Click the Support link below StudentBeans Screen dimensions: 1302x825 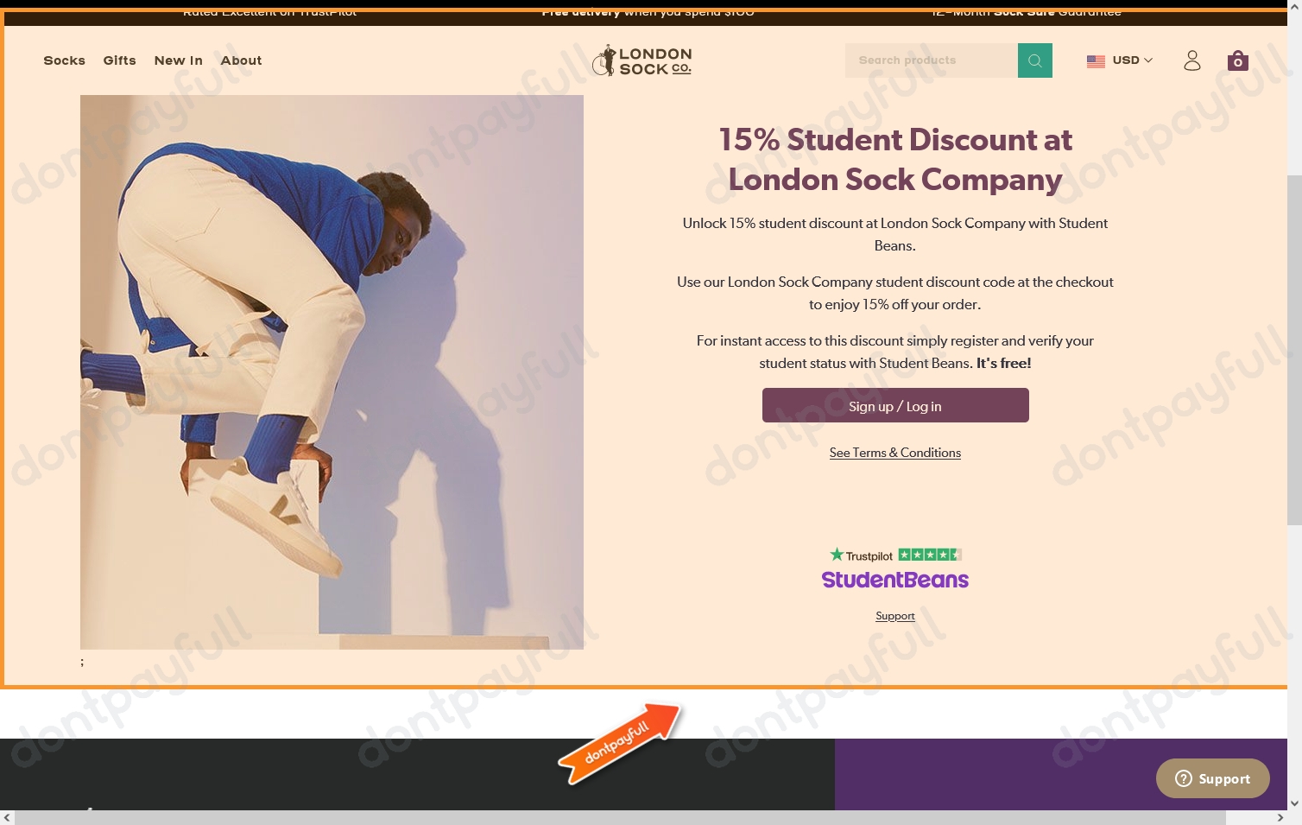click(x=894, y=615)
